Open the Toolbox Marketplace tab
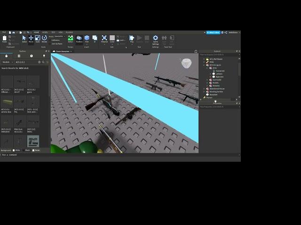The height and width of the screenshot is (225, 301). click(x=6, y=56)
